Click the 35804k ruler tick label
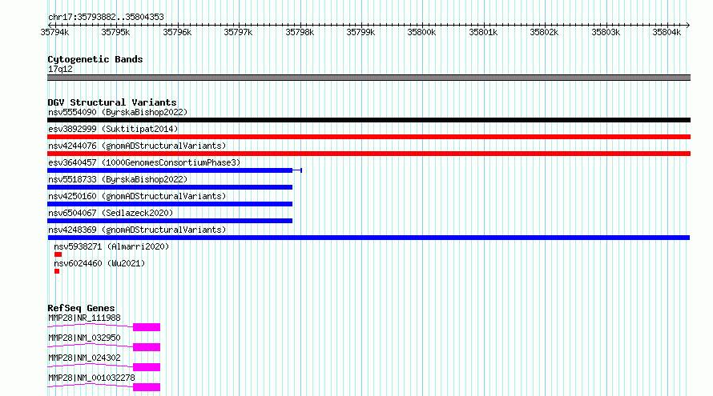The image size is (713, 396). (667, 33)
